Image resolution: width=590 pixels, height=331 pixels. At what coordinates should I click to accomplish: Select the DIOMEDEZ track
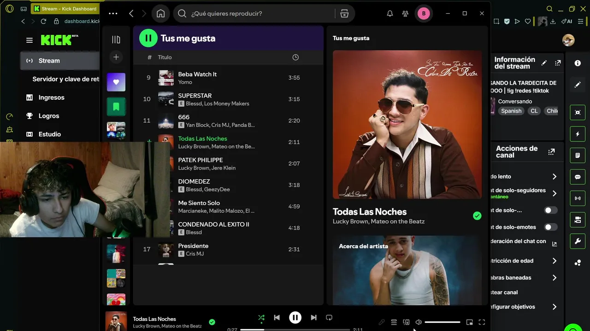pos(229,185)
